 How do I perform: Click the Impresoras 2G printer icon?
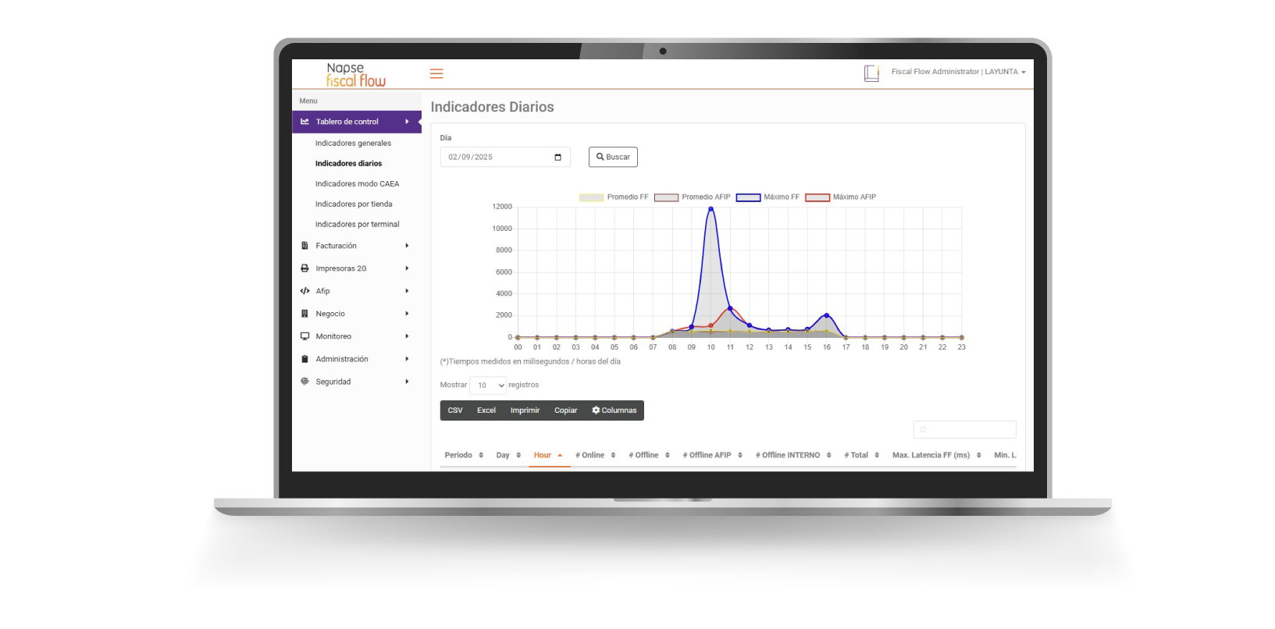(305, 268)
